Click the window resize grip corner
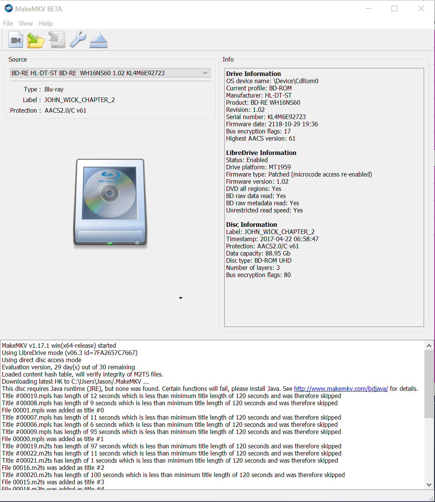The width and height of the screenshot is (435, 502). pyautogui.click(x=431, y=498)
